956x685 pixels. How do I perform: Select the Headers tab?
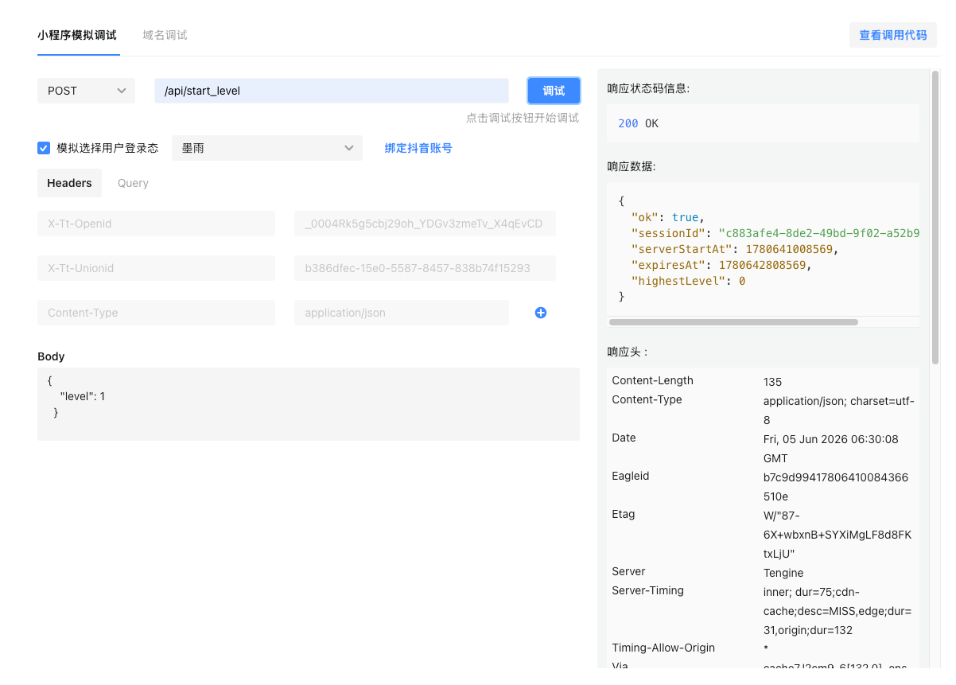pyautogui.click(x=69, y=183)
